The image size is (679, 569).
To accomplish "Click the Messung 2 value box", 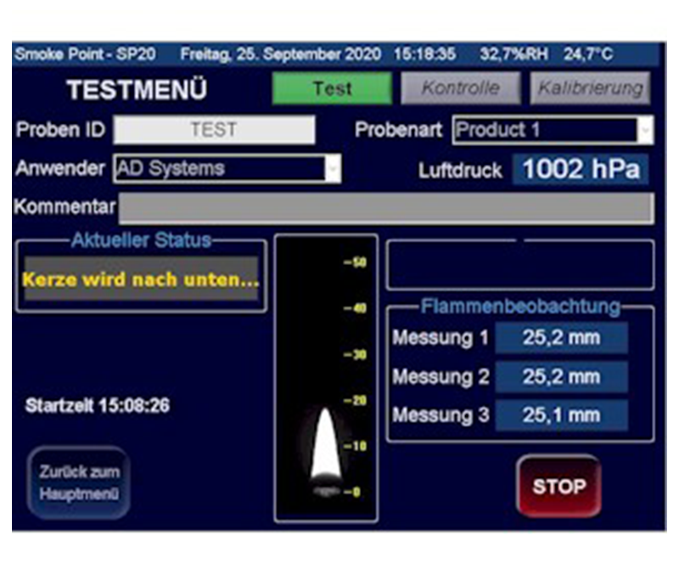I will coord(561,377).
